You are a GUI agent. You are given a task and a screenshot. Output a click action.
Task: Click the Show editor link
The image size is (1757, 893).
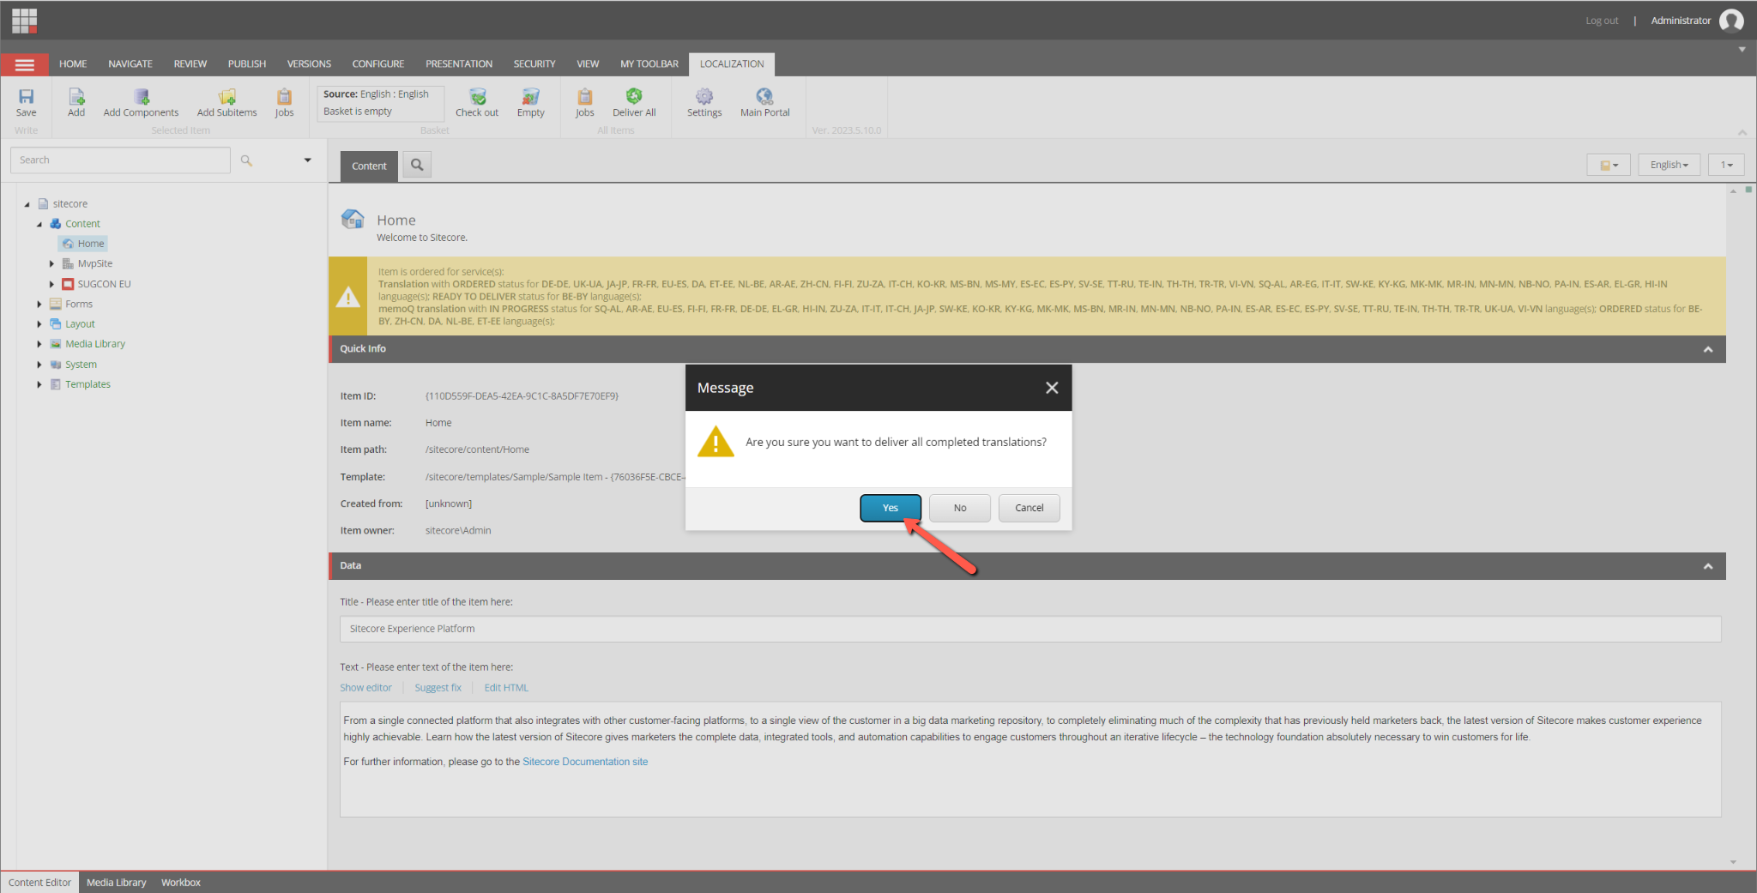[x=365, y=688]
